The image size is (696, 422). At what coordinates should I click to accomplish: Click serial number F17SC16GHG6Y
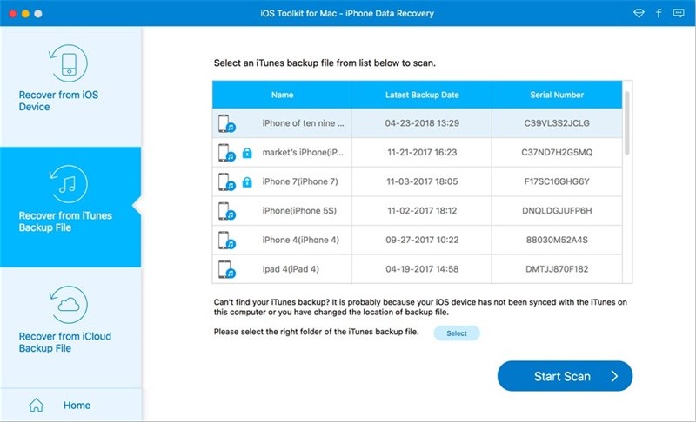[x=557, y=181]
